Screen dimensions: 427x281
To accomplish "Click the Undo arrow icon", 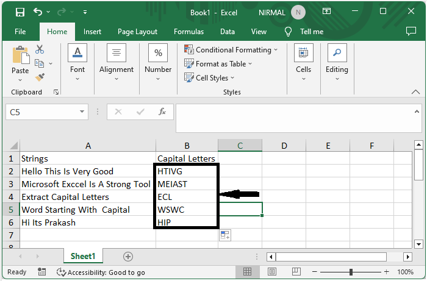I will pyautogui.click(x=38, y=12).
